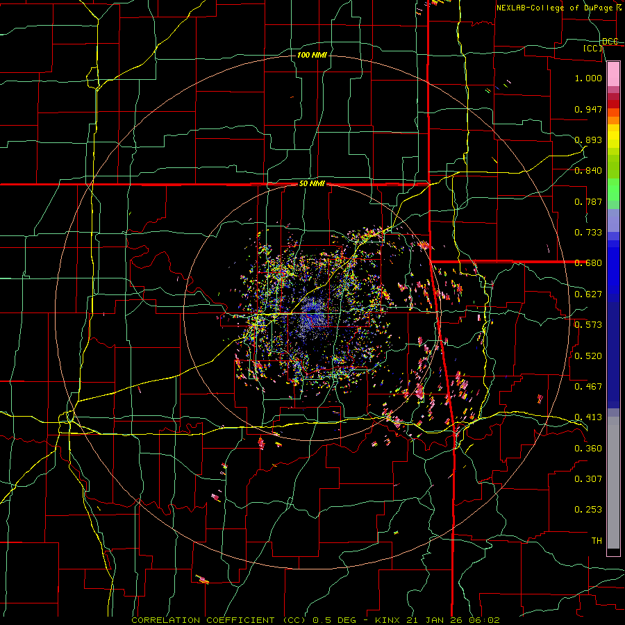
Task: Click the 21 JAN 26 date text
Action: click(x=435, y=620)
